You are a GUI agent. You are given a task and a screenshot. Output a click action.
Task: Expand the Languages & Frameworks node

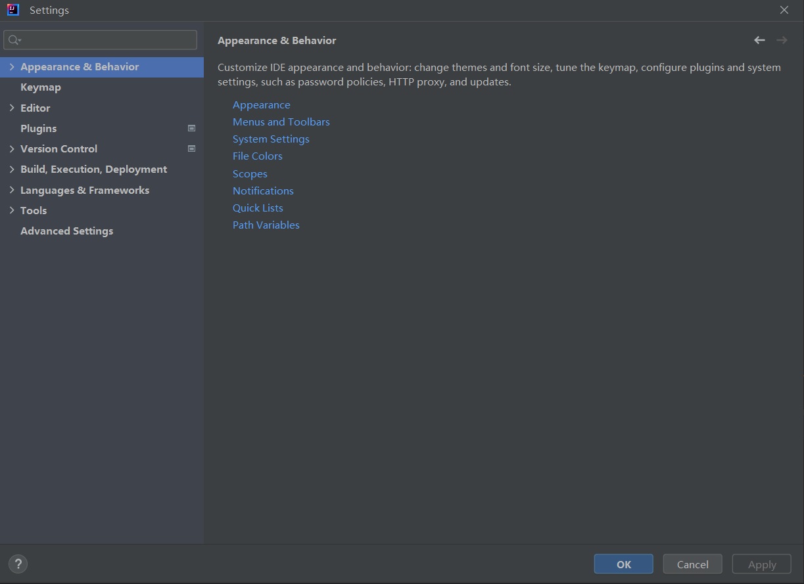pos(12,190)
